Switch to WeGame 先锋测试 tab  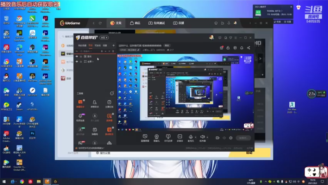coord(157,23)
